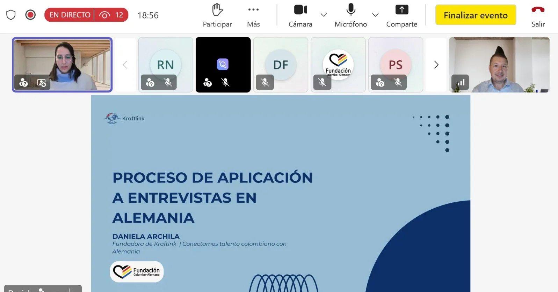
Task: Toggle the Micrófono mute
Action: coord(350,10)
